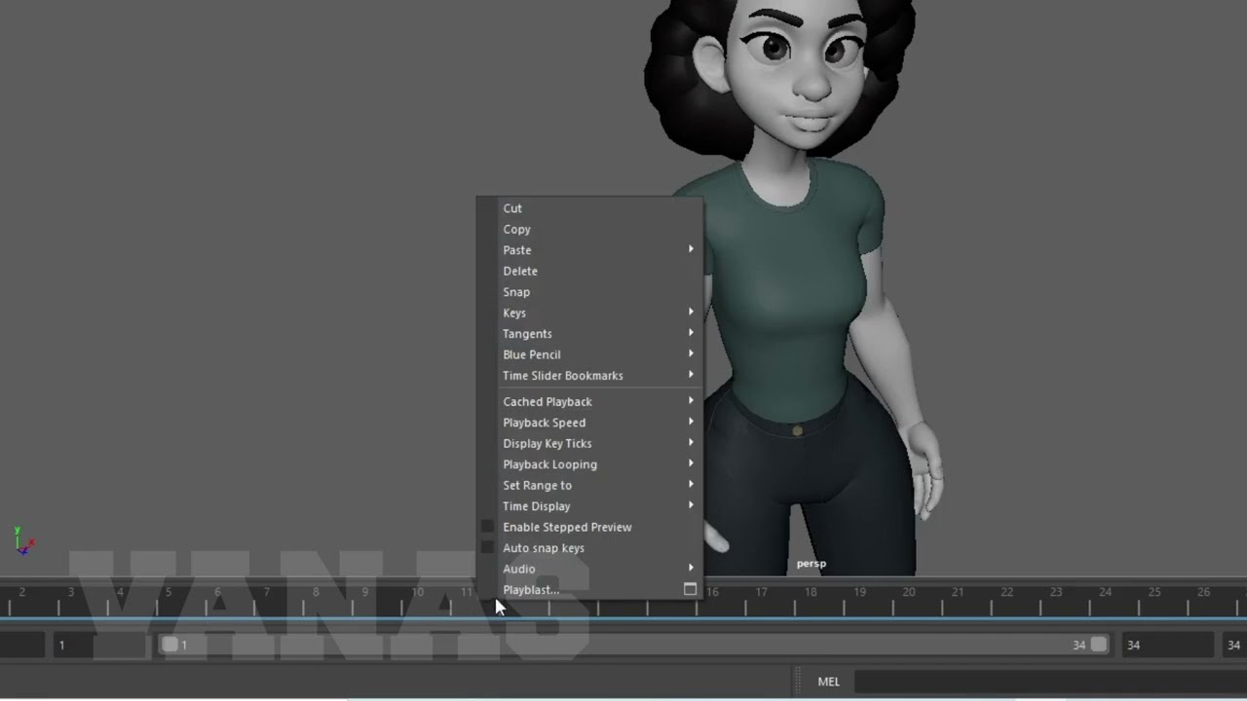Click the range slider start handle
The image size is (1247, 701).
click(170, 645)
